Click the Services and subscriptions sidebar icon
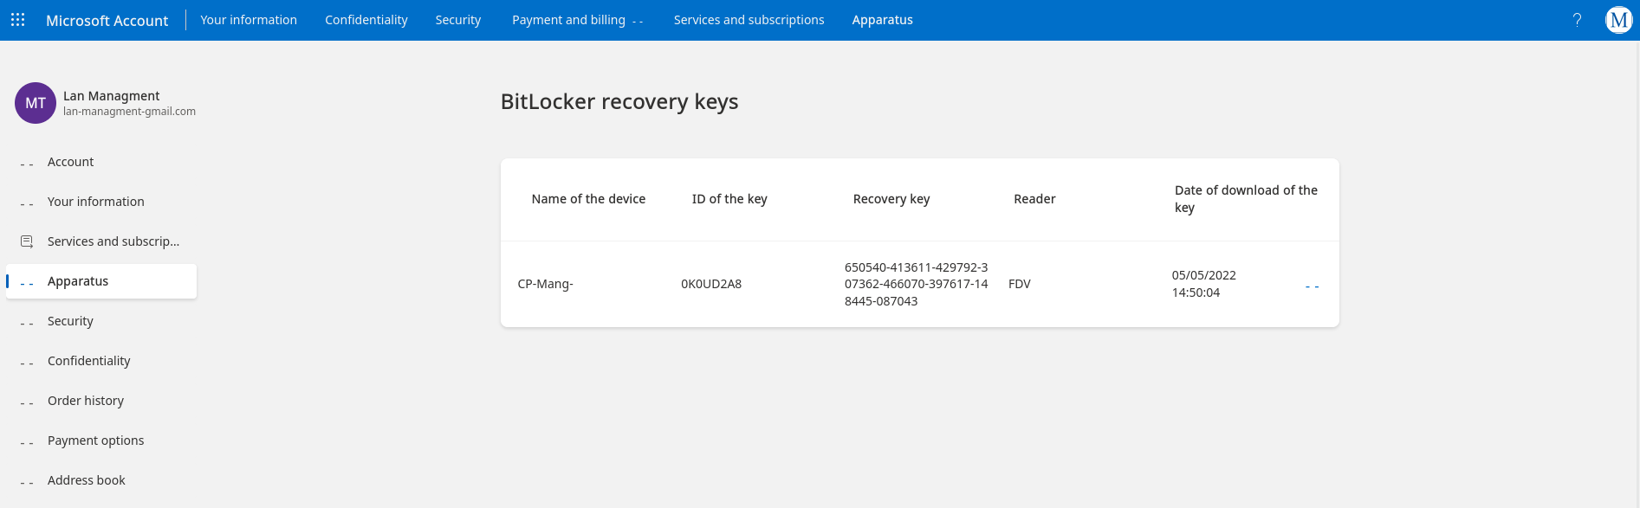Viewport: 1640px width, 508px height. click(x=27, y=241)
